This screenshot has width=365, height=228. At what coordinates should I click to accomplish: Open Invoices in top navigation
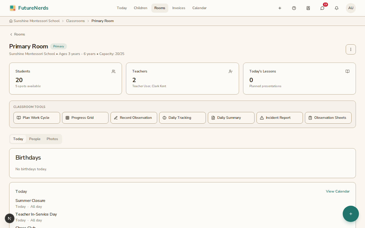179,8
